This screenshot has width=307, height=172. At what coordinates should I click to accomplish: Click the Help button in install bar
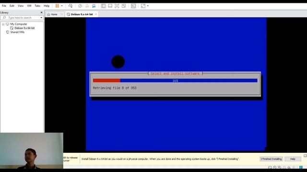(x=293, y=159)
